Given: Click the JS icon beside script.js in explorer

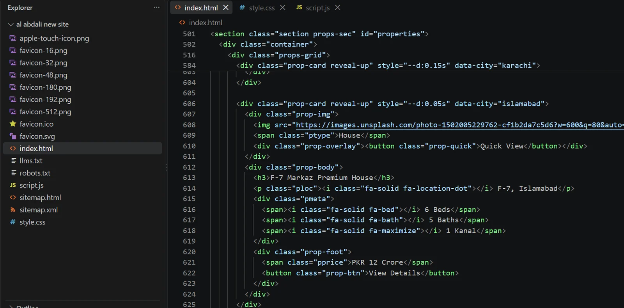Looking at the screenshot, I should [13, 185].
